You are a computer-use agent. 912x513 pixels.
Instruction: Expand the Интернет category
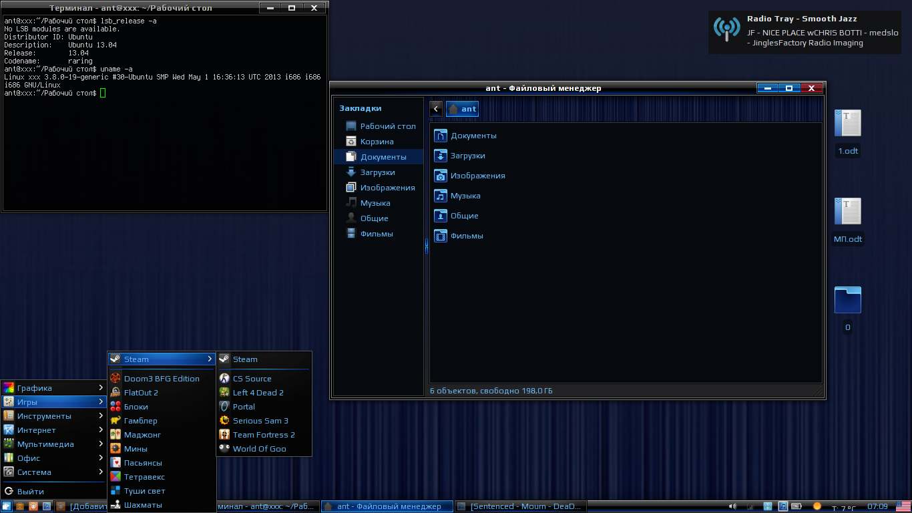(53, 430)
